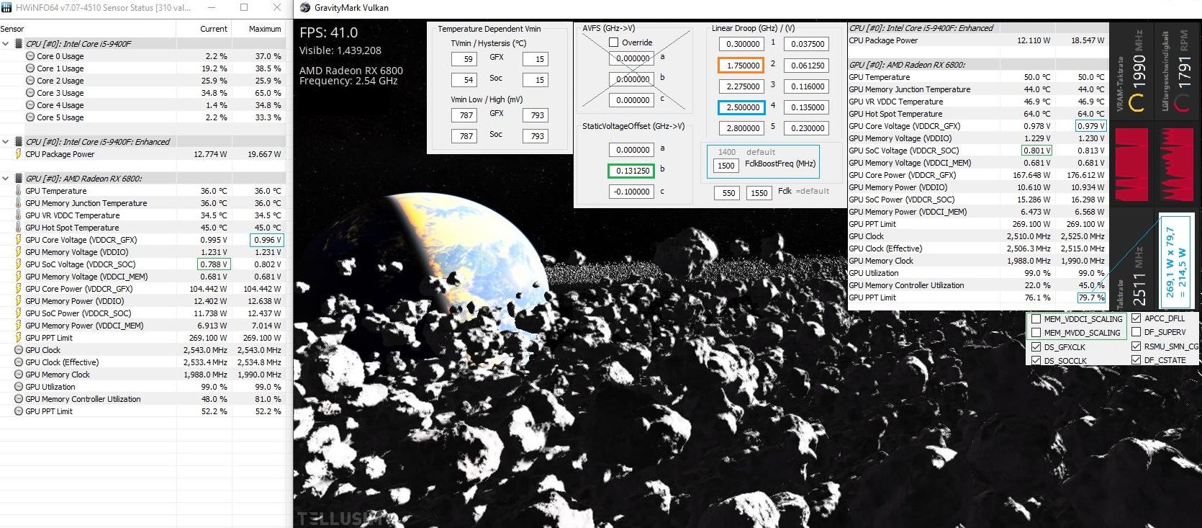1202x528 pixels.
Task: Collapse the CPU [#0]: Intel Core i5-9400F group
Action: coord(6,44)
